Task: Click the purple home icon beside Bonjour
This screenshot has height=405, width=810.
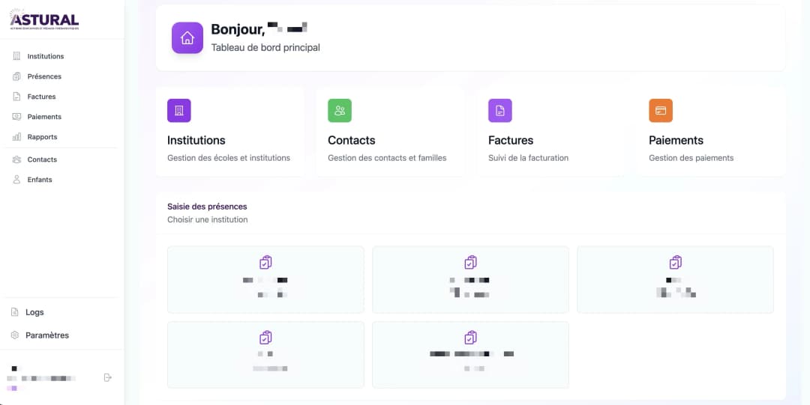Action: (x=187, y=37)
